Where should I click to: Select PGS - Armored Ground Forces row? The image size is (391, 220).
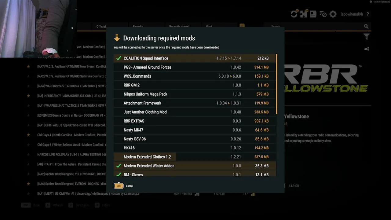194,67
